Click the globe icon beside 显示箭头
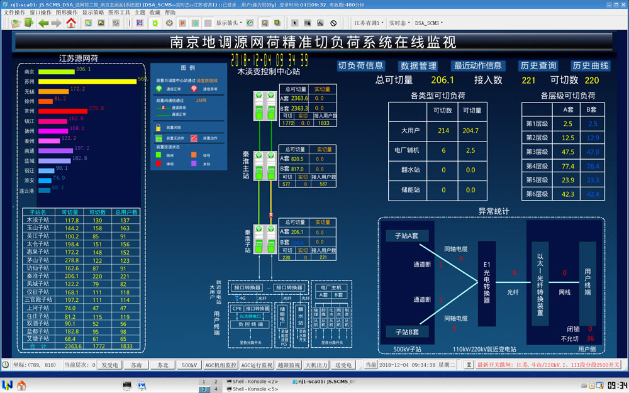Viewport: 629px width, 393px height. 250,23
